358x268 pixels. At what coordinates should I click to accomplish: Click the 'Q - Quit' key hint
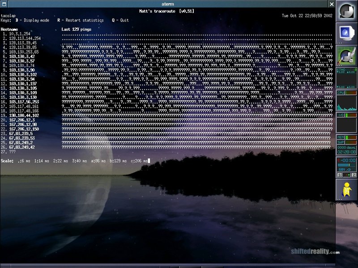tap(120, 20)
